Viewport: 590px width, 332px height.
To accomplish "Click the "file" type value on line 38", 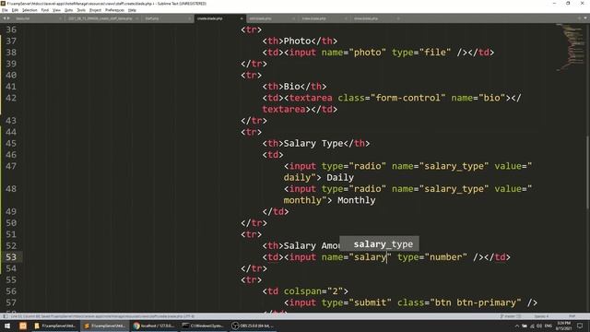I will [x=435, y=53].
